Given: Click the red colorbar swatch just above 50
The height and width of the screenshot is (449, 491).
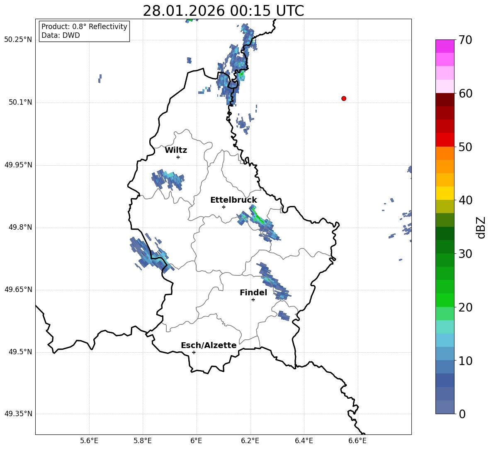Looking at the screenshot, I should coord(445,140).
